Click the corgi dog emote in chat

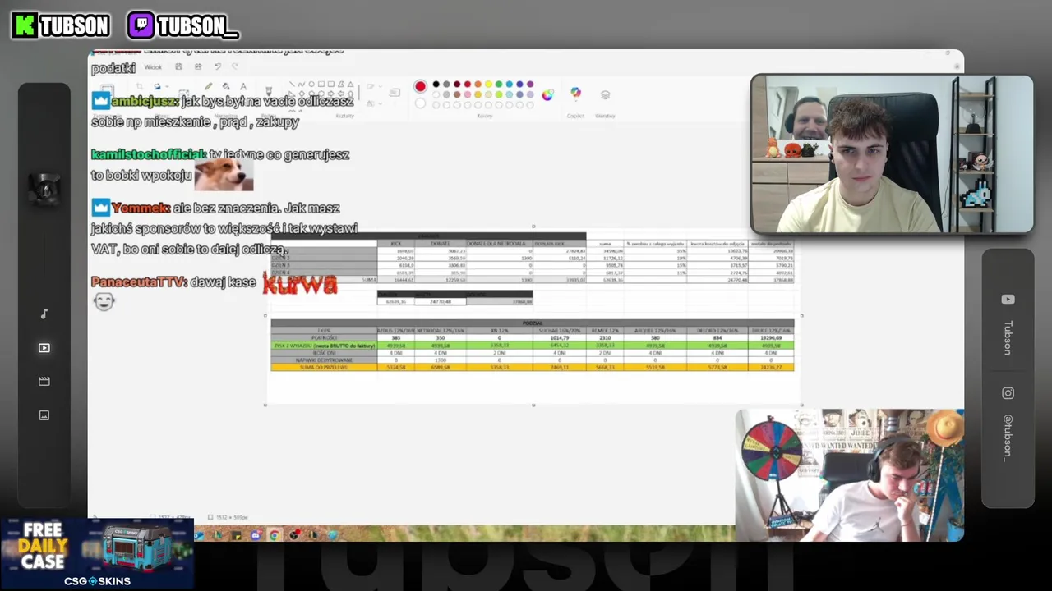pos(224,174)
